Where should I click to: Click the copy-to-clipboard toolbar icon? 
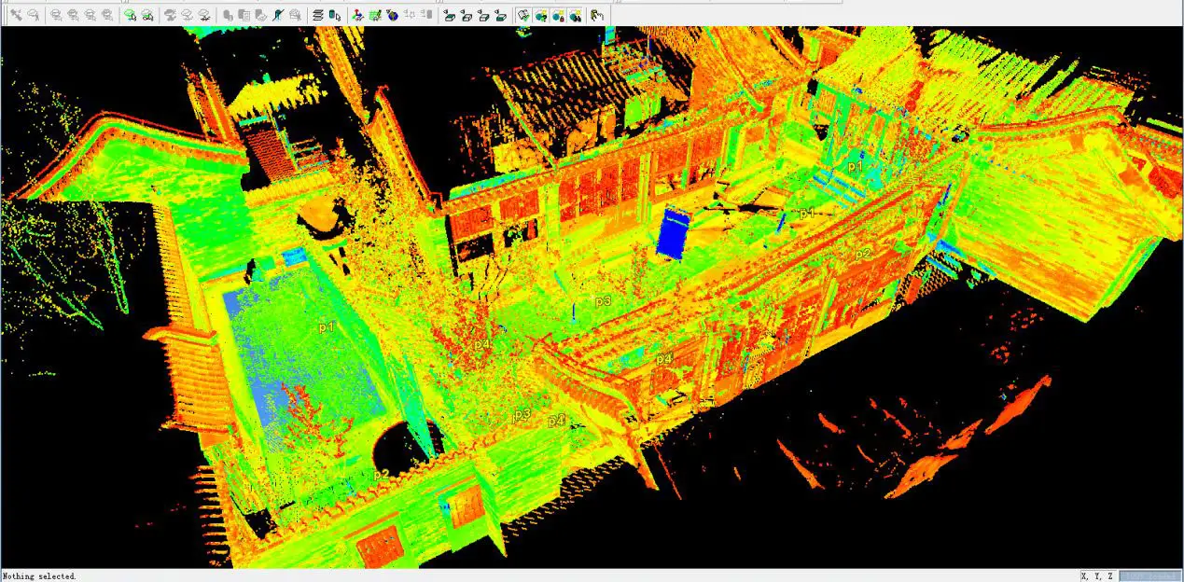click(x=243, y=15)
